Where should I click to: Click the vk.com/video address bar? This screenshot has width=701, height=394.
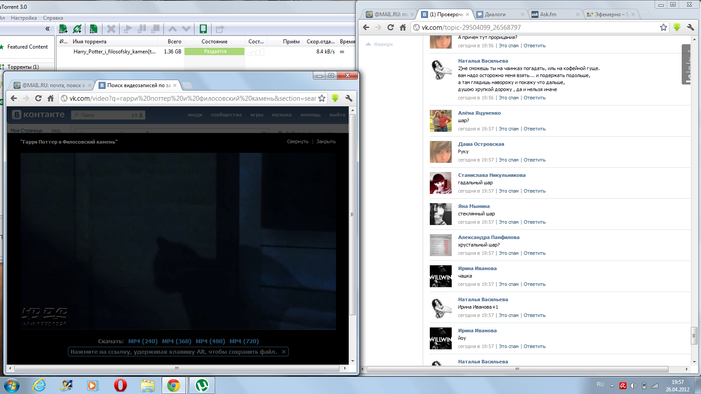pyautogui.click(x=192, y=98)
